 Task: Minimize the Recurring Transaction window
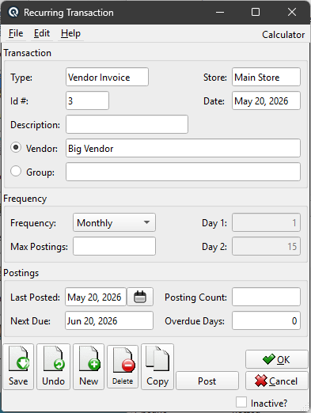pos(220,12)
